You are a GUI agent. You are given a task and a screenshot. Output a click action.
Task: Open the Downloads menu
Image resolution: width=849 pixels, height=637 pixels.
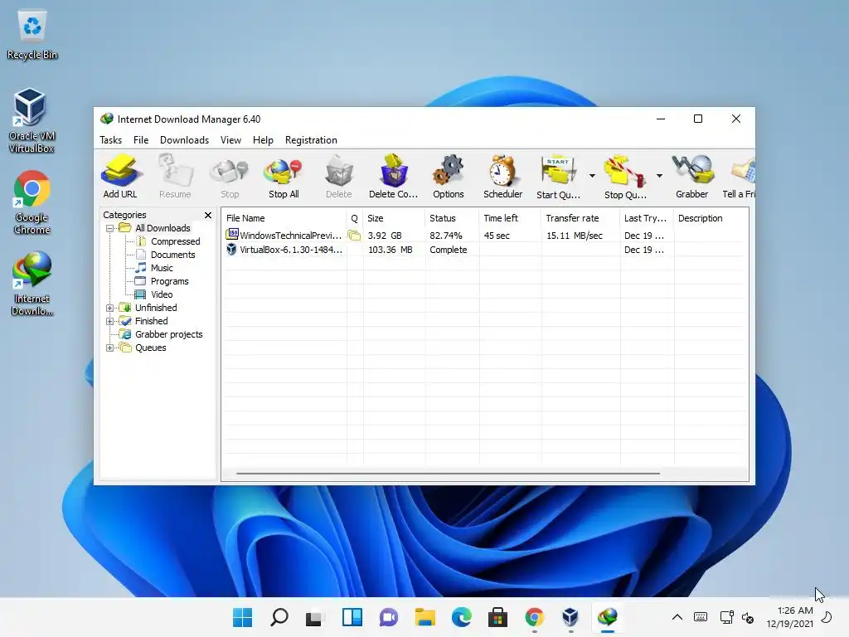[x=184, y=140]
